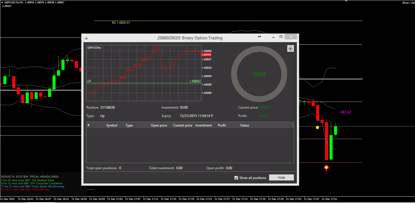
Task: Click the yellow dot marker on chart
Action: point(317,127)
